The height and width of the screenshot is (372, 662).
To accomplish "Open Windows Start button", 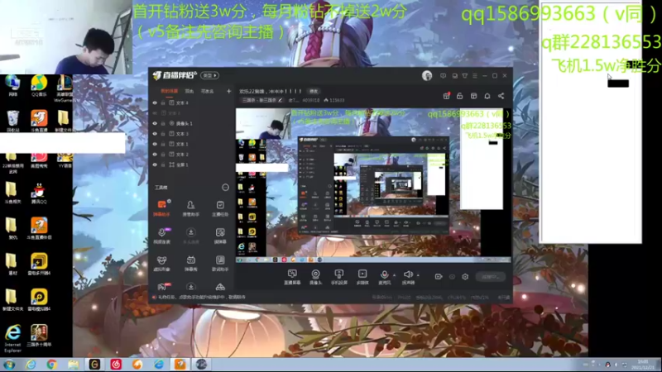I will [9, 365].
